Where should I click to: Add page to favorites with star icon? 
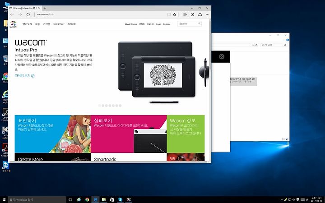tap(175, 14)
